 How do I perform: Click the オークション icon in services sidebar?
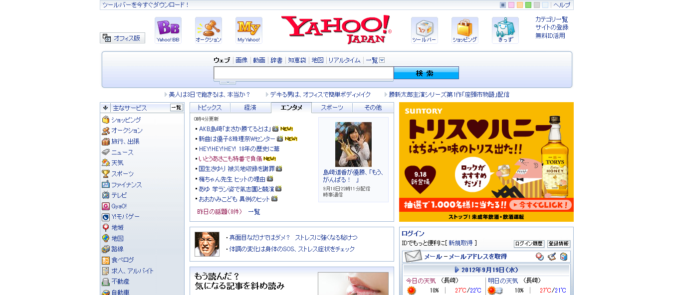106,131
